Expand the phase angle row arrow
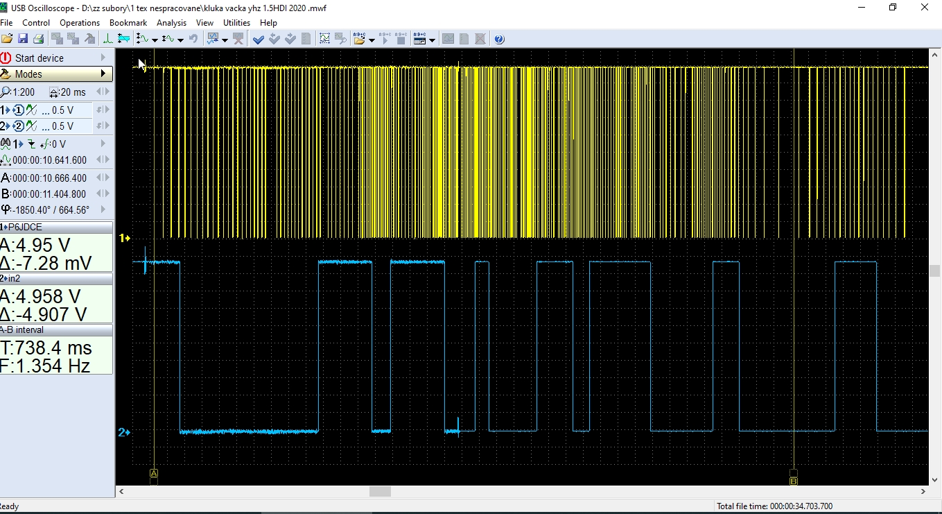The width and height of the screenshot is (942, 514). click(x=103, y=209)
